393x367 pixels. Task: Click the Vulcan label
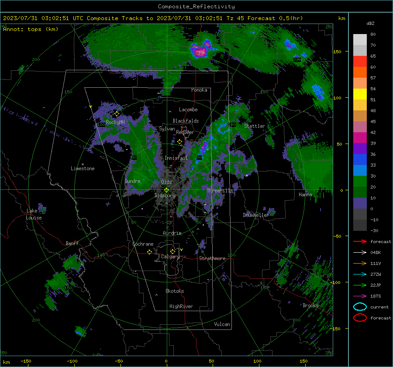point(222,324)
